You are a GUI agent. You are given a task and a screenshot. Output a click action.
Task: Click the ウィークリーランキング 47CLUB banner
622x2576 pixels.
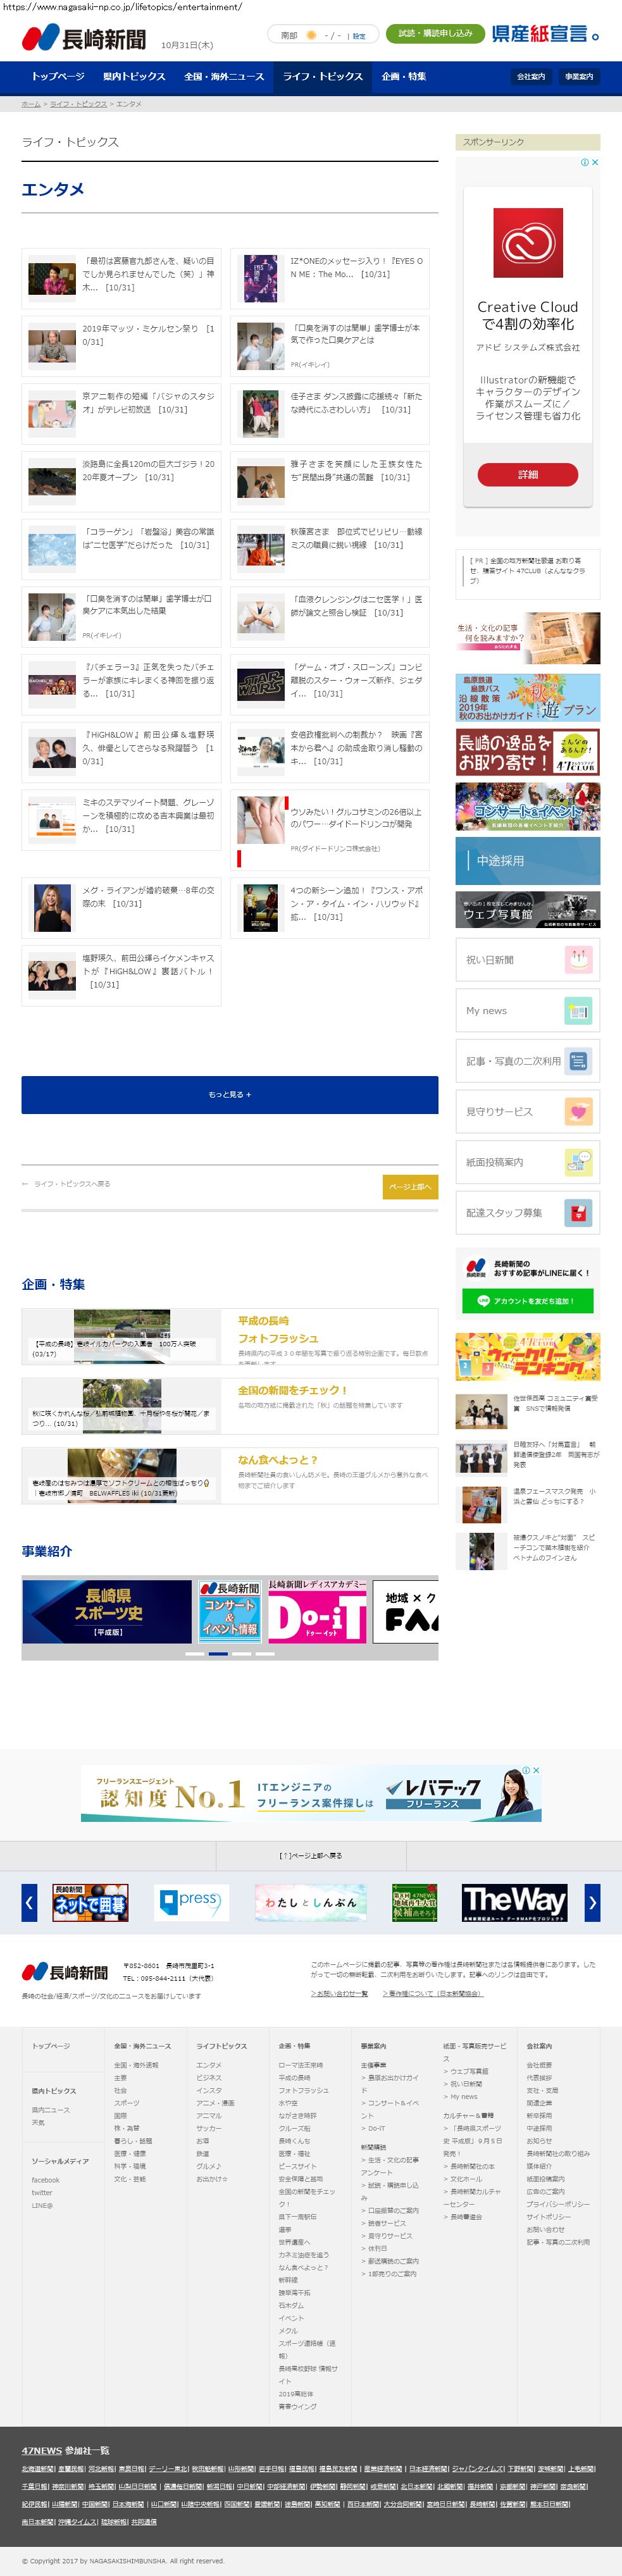[527, 1357]
